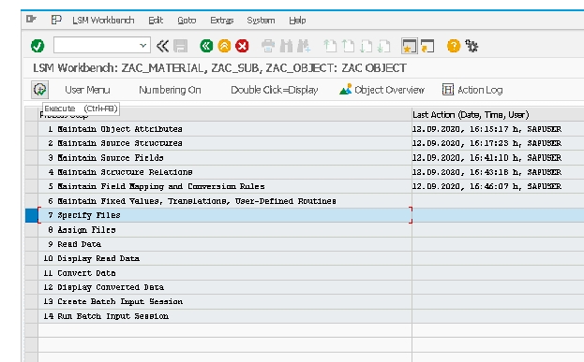
Task: Click the Previous Page icon
Action: click(348, 46)
